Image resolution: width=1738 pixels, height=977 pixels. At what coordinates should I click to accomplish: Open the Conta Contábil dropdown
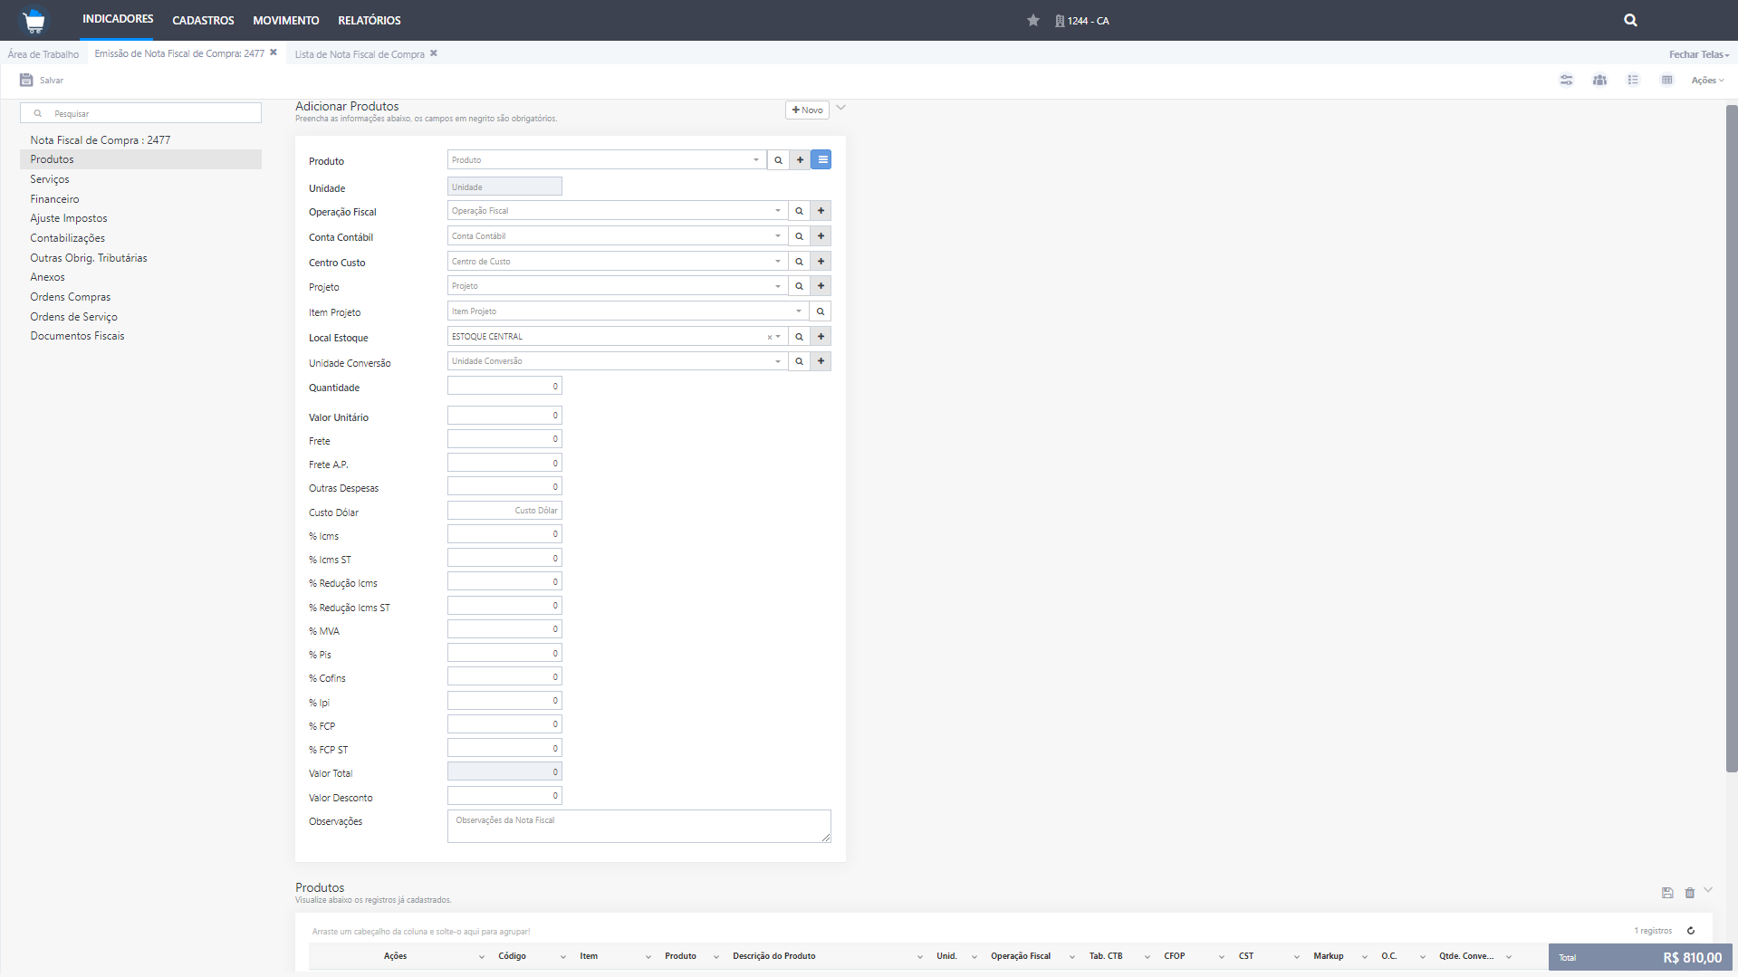point(777,236)
